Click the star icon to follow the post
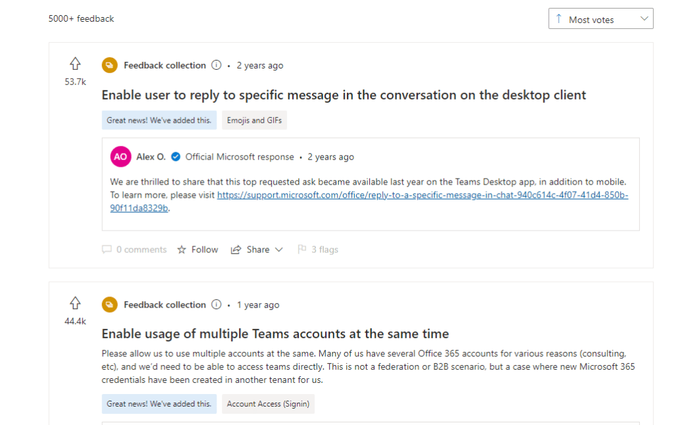Screen dimensions: 674x425 (182, 250)
